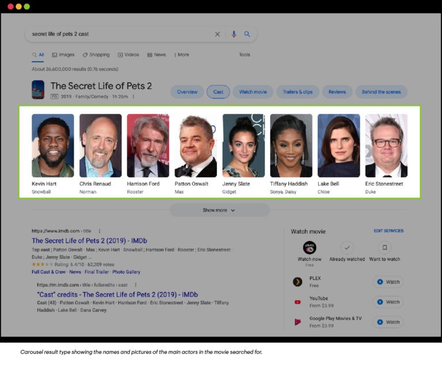Open Tiffany Haddish's cast photo

point(291,146)
